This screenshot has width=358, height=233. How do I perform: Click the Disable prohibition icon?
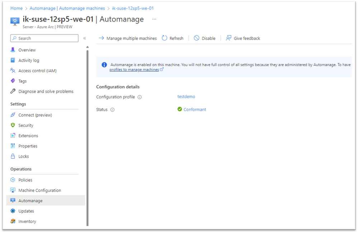[197, 38]
